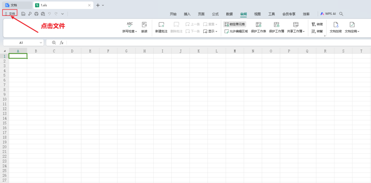Click the Print icon in quick access toolbar
Screen dimensions: 371x183
(36, 14)
